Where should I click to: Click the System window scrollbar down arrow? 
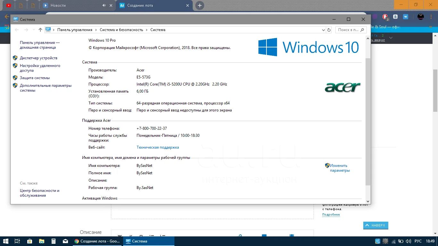368,201
